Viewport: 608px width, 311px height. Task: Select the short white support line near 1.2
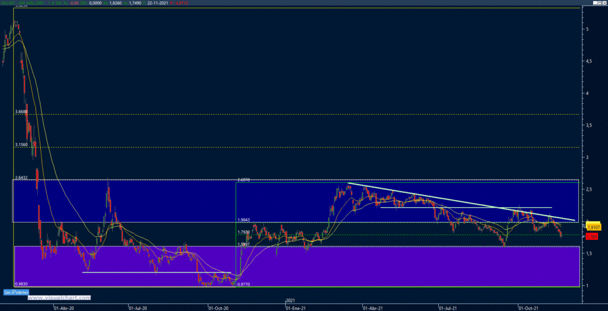(x=157, y=272)
